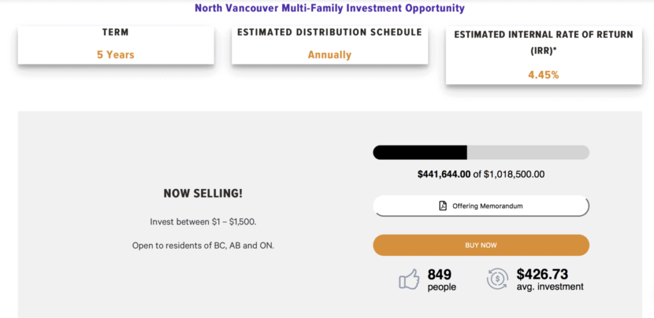The image size is (654, 318).
Task: Click the thumbs-up icon
Action: [x=409, y=279]
